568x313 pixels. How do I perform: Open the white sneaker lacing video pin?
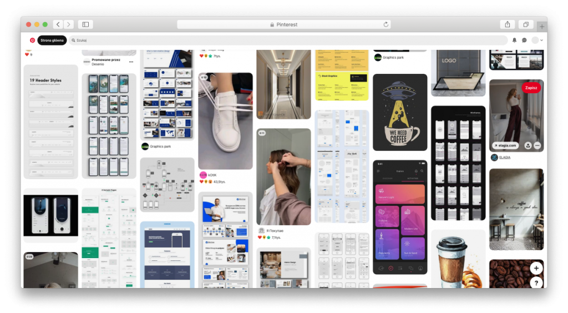click(x=225, y=121)
